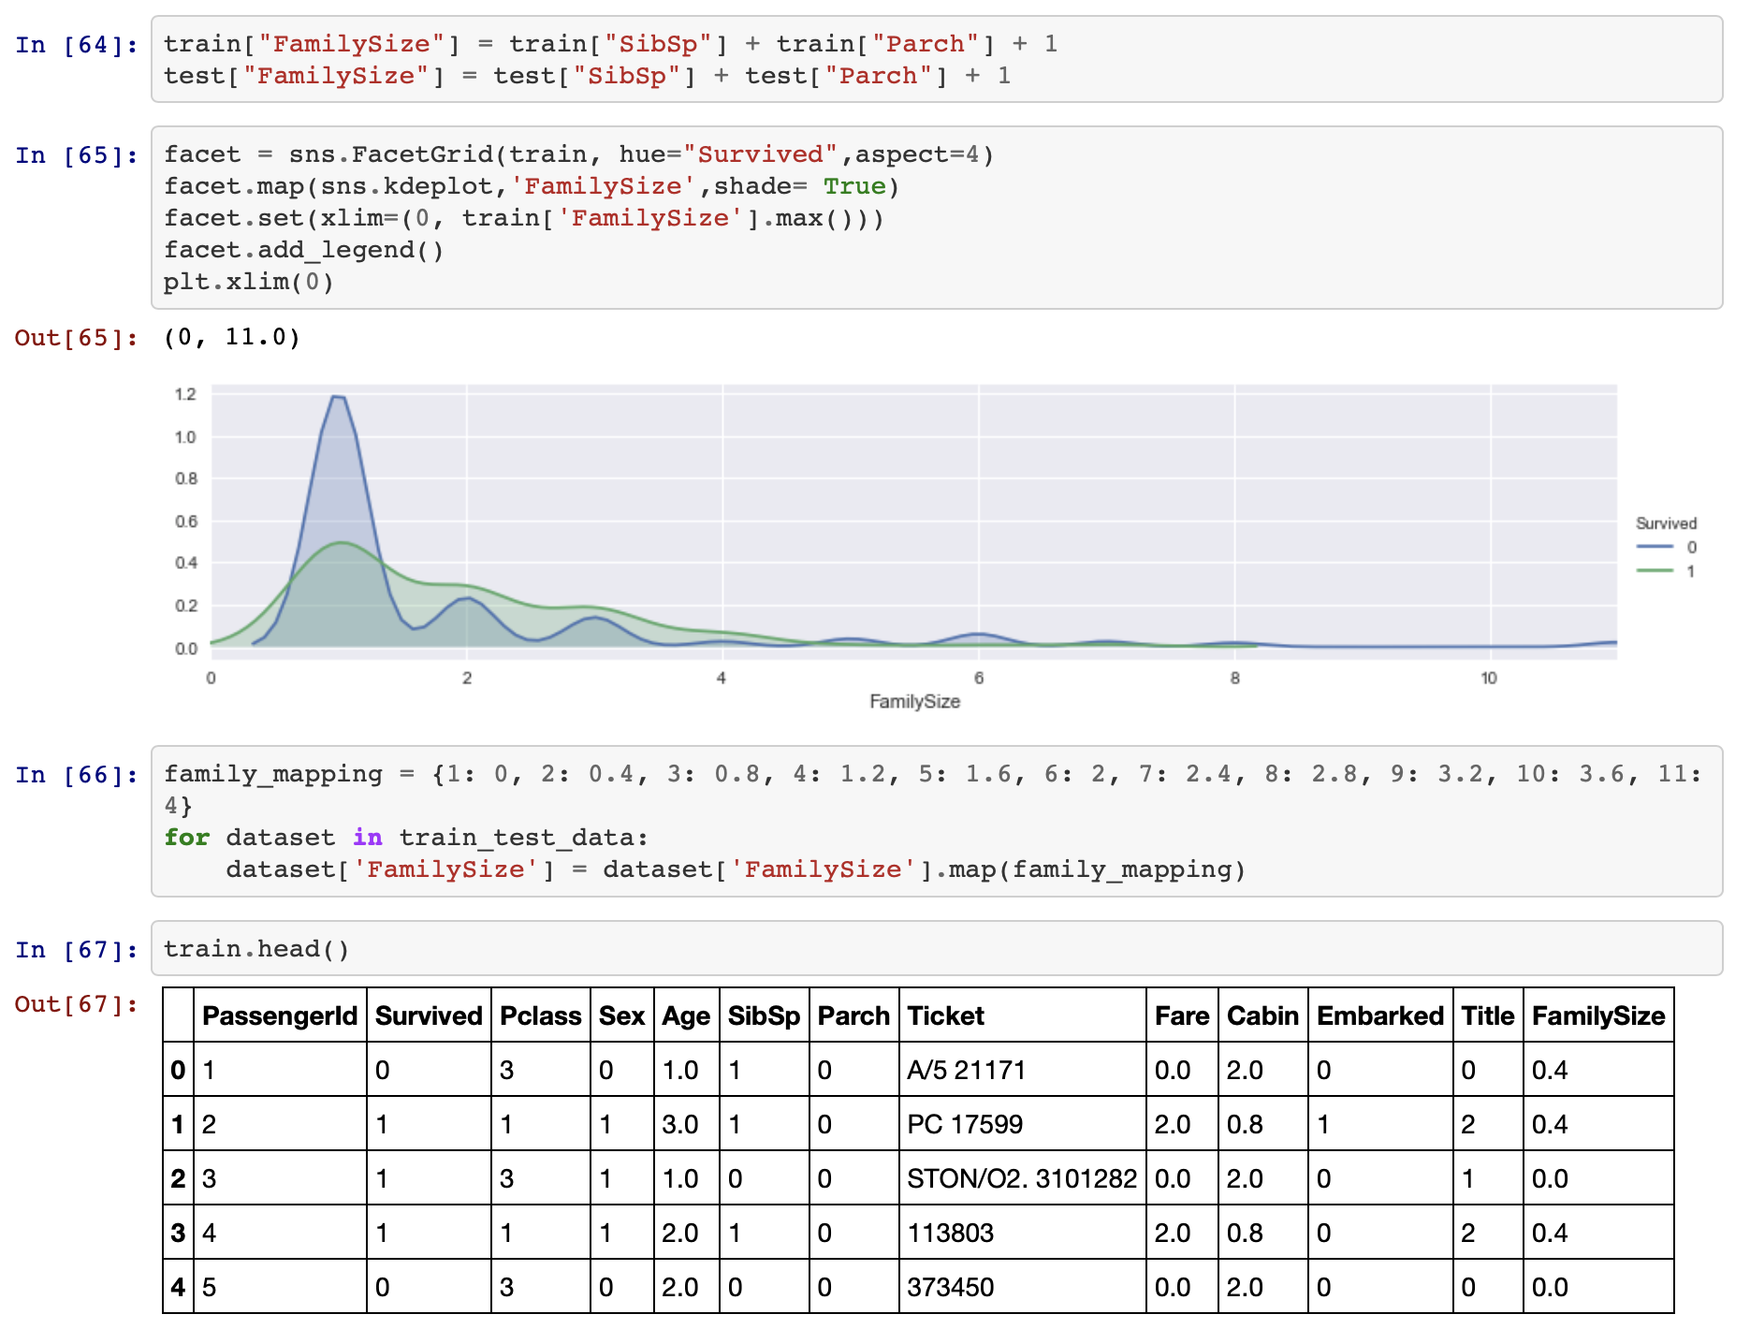Click the PC 17599 ticket cell
This screenshot has height=1329, width=1750.
coord(1022,1124)
